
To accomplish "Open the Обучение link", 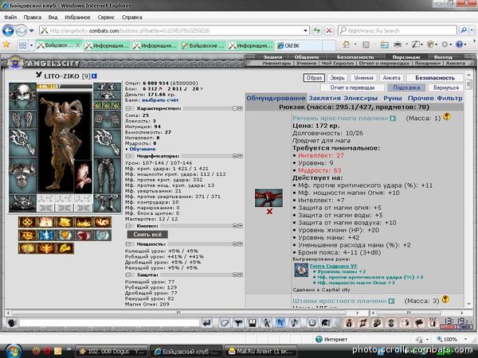I will click(143, 149).
